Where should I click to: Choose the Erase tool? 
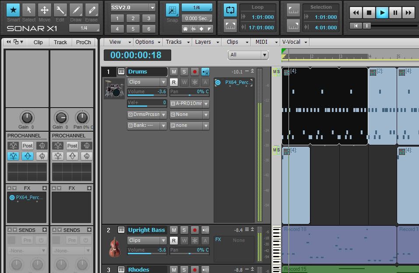pos(92,10)
